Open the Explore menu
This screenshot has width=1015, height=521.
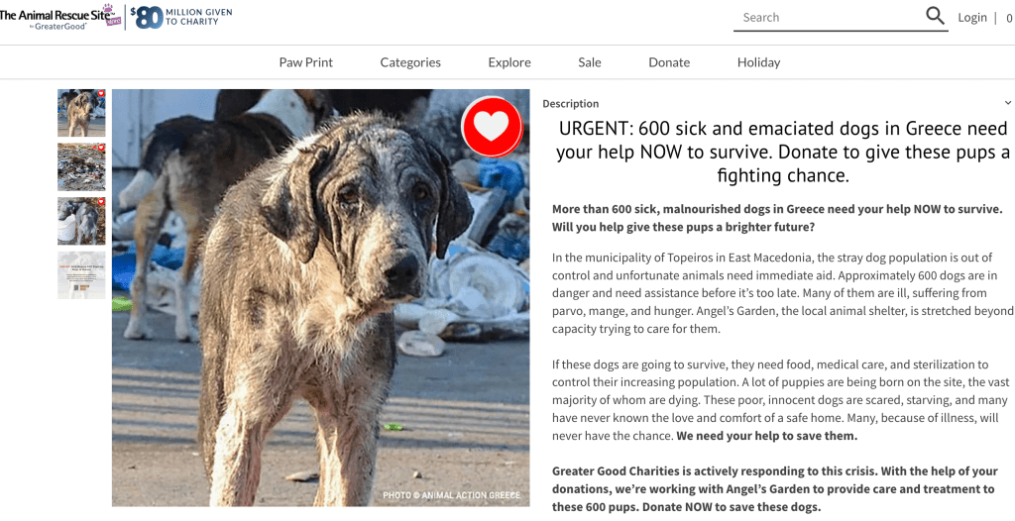point(509,62)
